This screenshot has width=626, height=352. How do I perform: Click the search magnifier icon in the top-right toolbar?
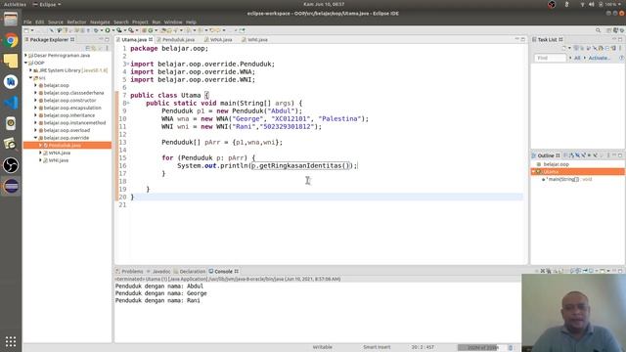pos(598,30)
